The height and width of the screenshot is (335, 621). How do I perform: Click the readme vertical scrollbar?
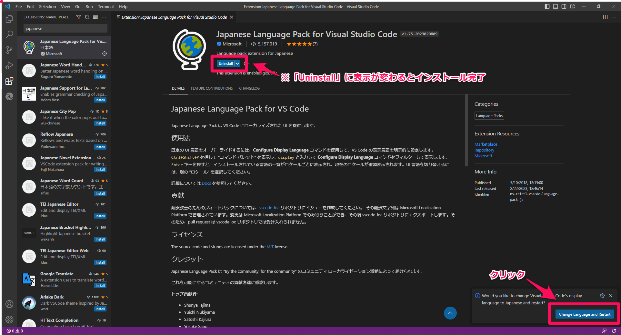pyautogui.click(x=466, y=131)
